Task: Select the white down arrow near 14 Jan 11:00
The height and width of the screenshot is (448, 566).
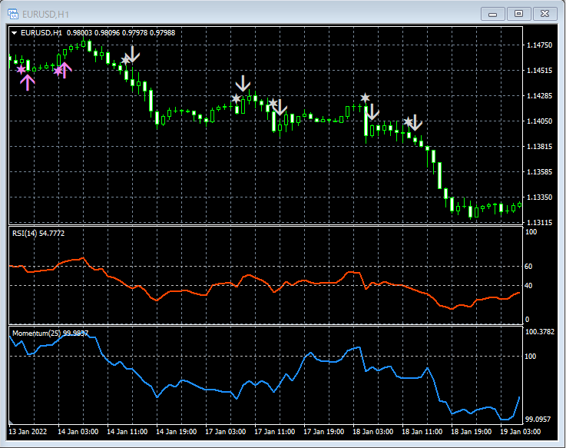Action: click(133, 54)
